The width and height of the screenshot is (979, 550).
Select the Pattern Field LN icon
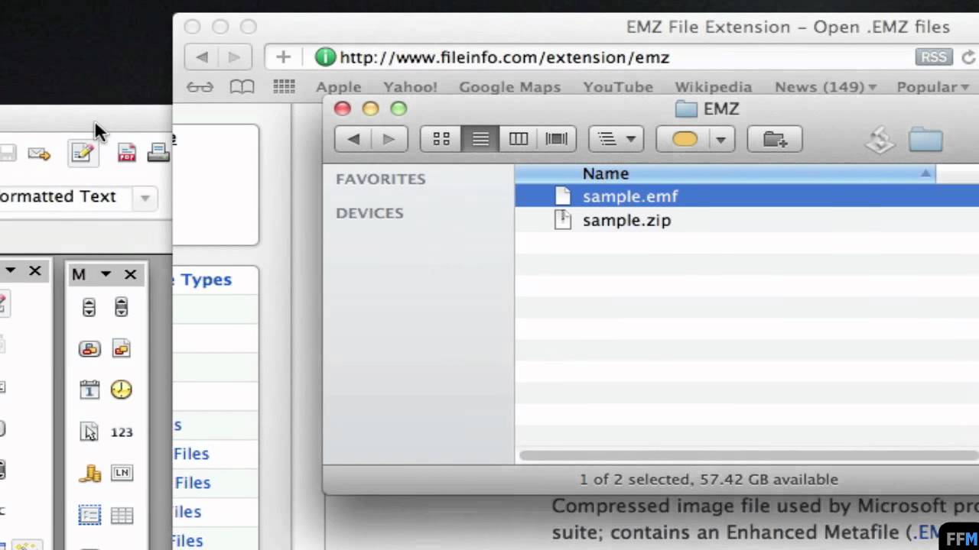pos(122,474)
